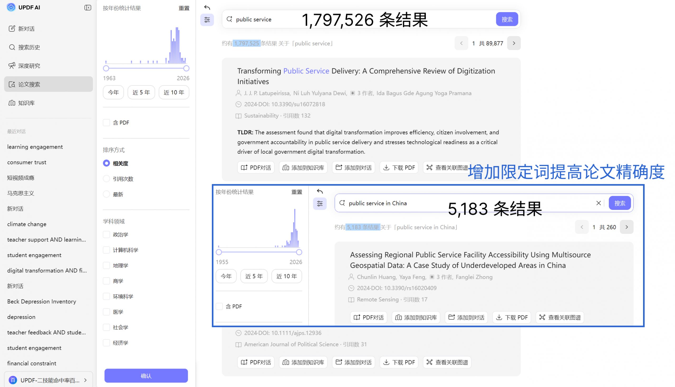Check the 地理学 subject box
Image resolution: width=675 pixels, height=387 pixels.
click(107, 265)
